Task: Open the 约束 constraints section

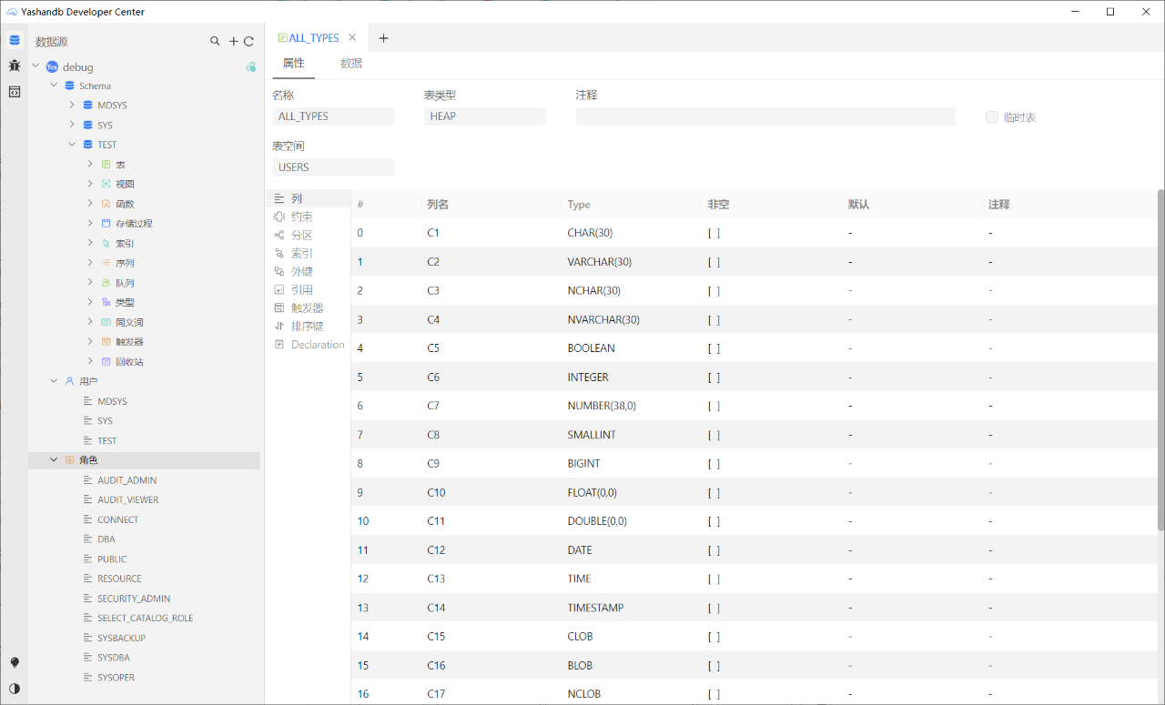Action: pyautogui.click(x=302, y=217)
